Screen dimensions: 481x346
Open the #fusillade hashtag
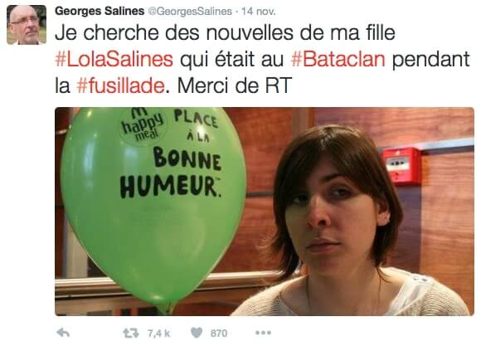click(121, 85)
